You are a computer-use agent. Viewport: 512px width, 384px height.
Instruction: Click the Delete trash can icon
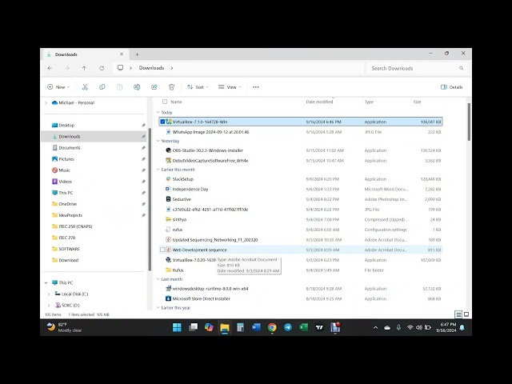(171, 87)
